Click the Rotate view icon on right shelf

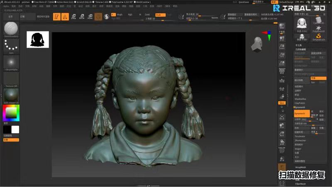(x=282, y=142)
